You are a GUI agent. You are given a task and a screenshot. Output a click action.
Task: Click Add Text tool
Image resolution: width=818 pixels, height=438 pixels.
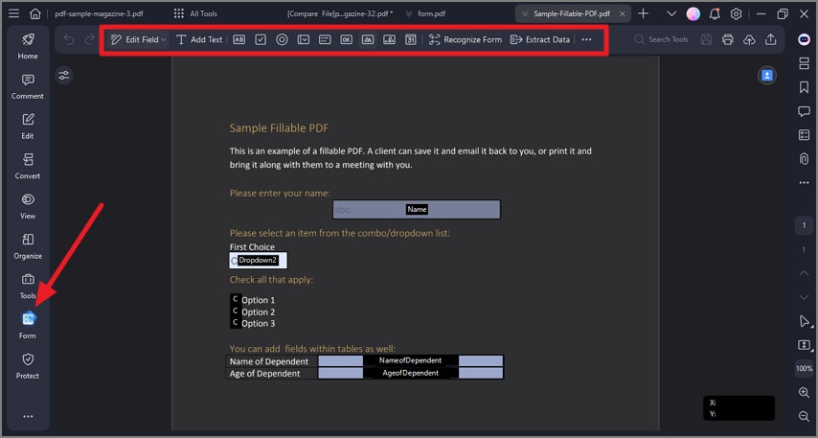pos(199,39)
